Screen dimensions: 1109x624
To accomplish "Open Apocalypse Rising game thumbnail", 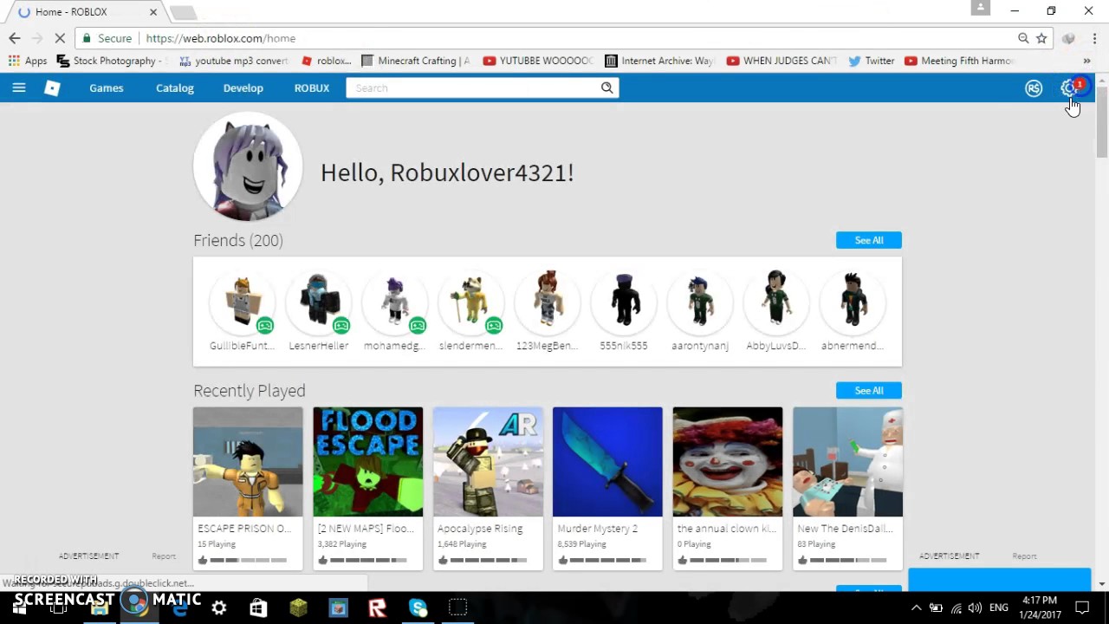I will [488, 462].
